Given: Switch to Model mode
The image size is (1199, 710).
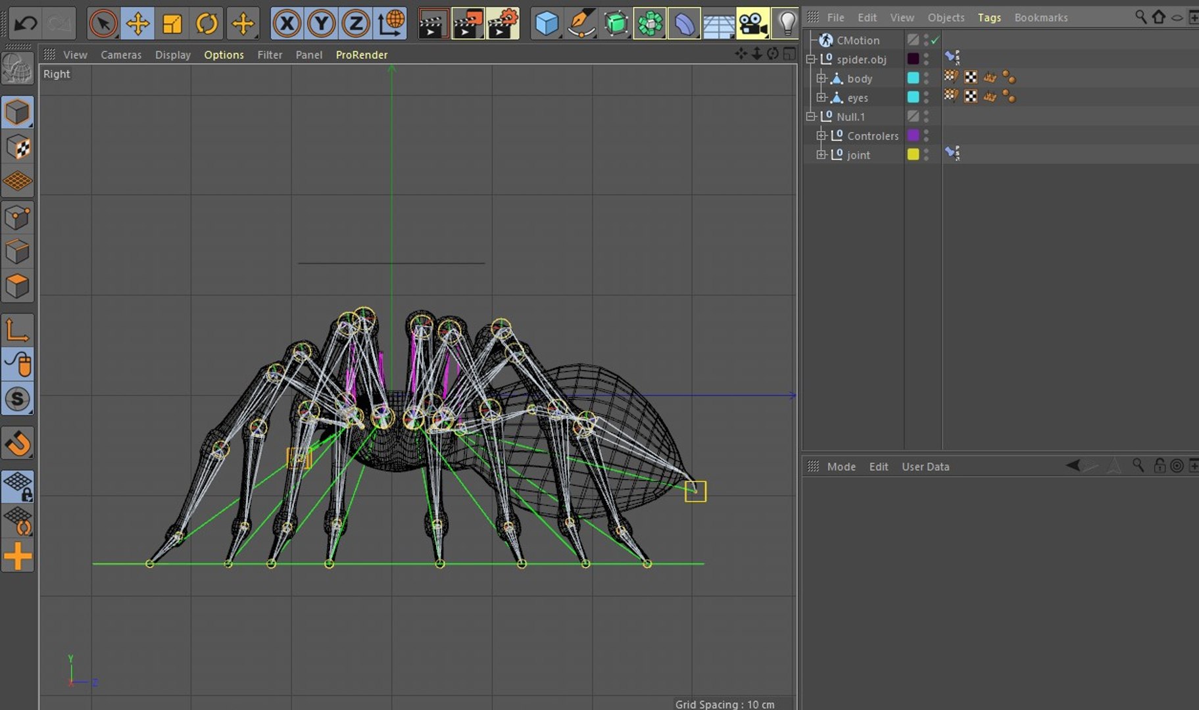Looking at the screenshot, I should point(18,113).
